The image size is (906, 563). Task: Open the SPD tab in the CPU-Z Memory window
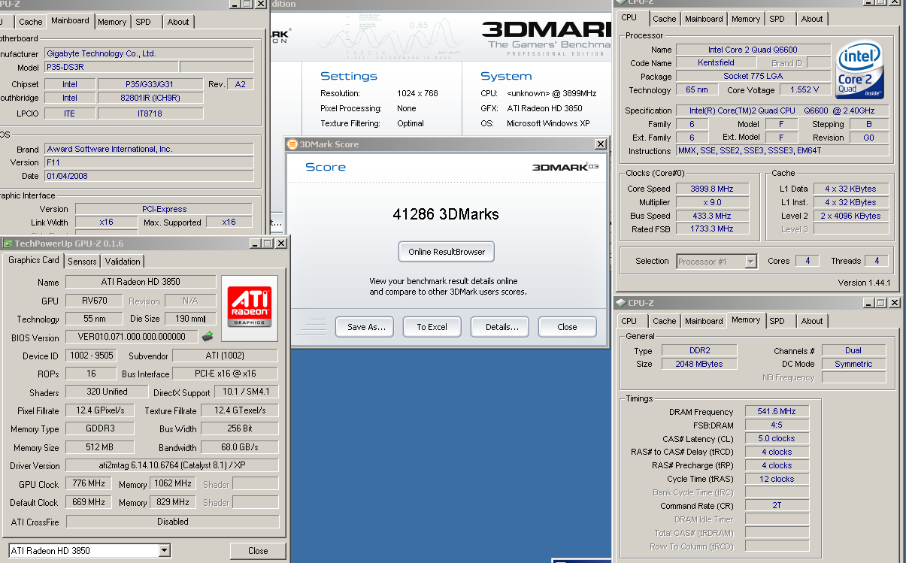pyautogui.click(x=777, y=321)
